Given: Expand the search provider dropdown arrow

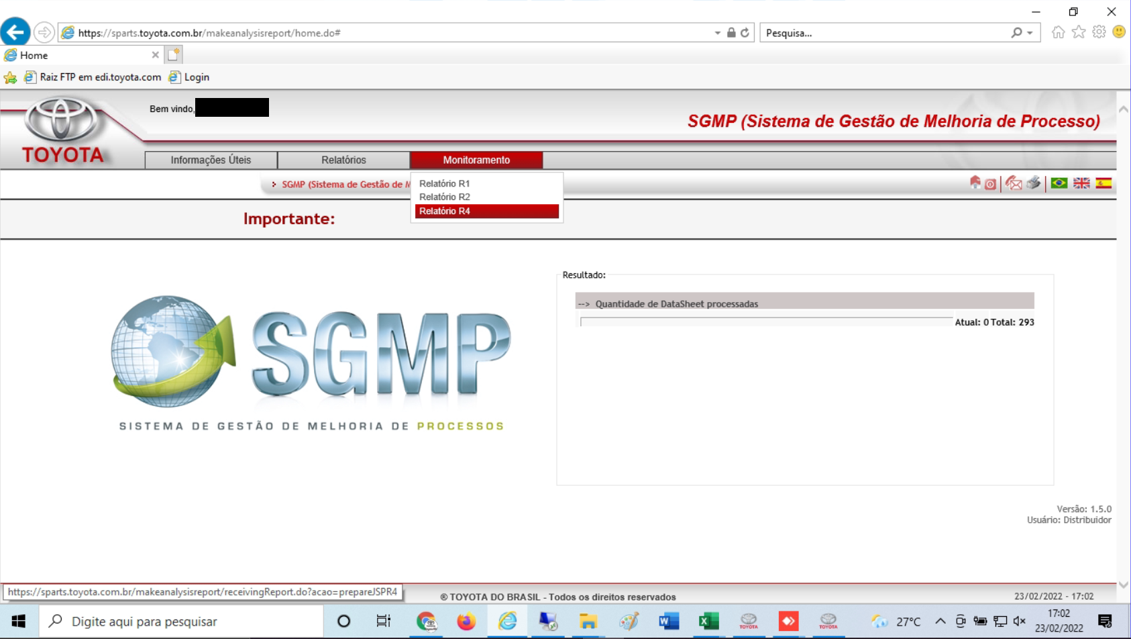Looking at the screenshot, I should pos(1030,33).
